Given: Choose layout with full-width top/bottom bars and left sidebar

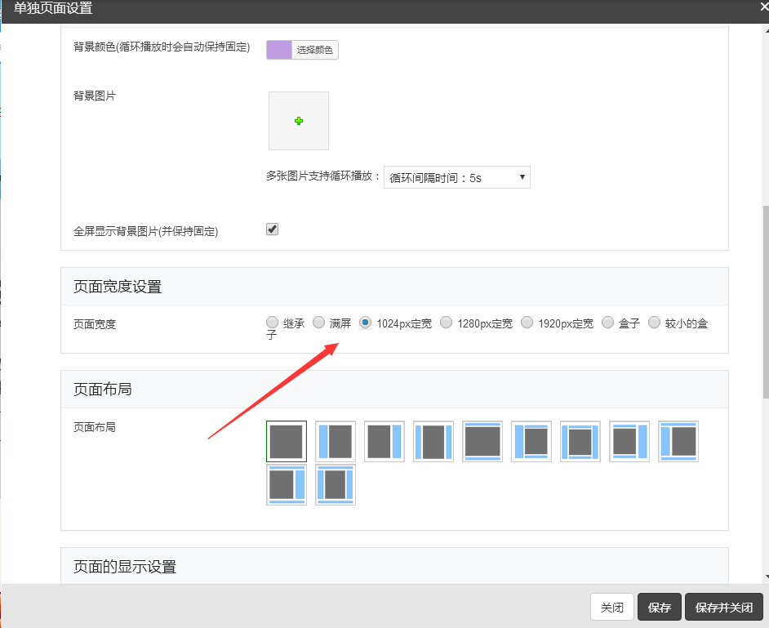Looking at the screenshot, I should point(678,442).
